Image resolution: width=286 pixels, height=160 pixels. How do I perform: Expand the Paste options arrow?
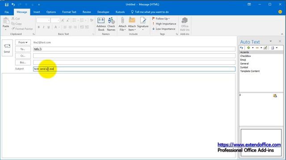click(6, 30)
